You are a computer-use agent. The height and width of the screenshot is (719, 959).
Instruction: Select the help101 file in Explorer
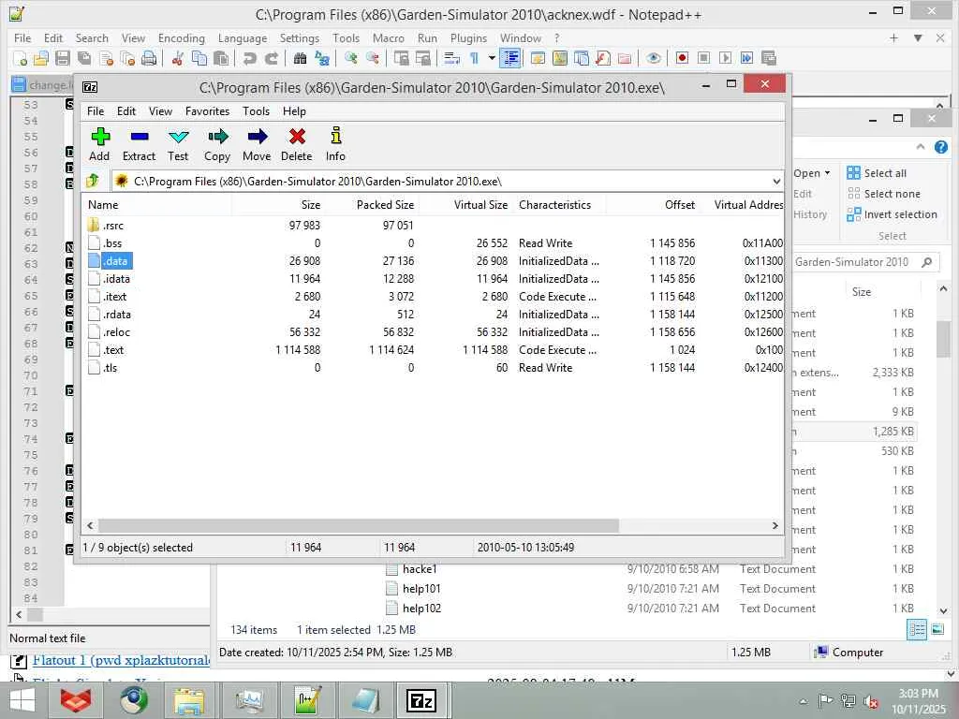[421, 589]
